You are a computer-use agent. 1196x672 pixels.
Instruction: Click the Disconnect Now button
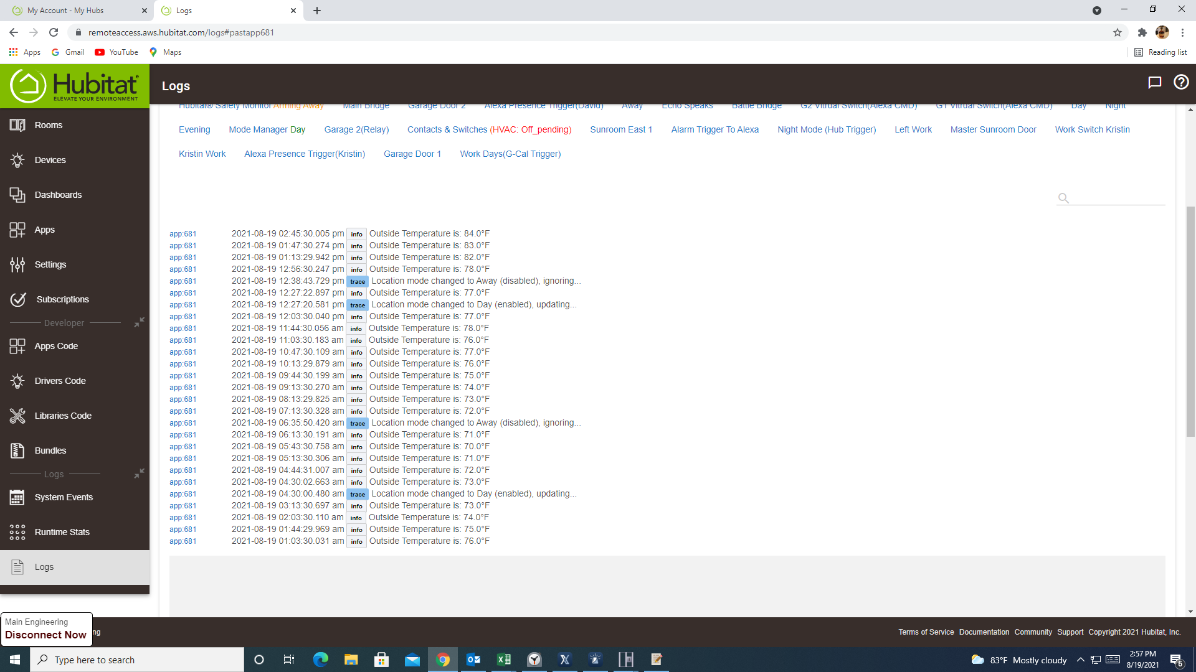click(x=46, y=635)
